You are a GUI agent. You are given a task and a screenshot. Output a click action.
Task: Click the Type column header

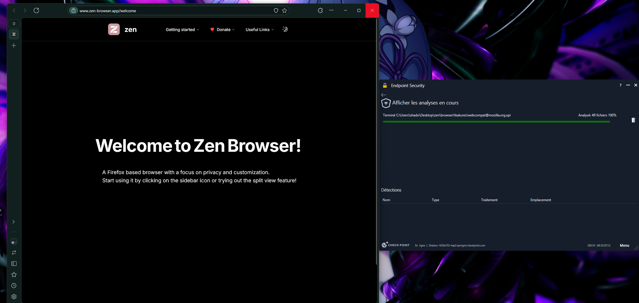pyautogui.click(x=435, y=200)
